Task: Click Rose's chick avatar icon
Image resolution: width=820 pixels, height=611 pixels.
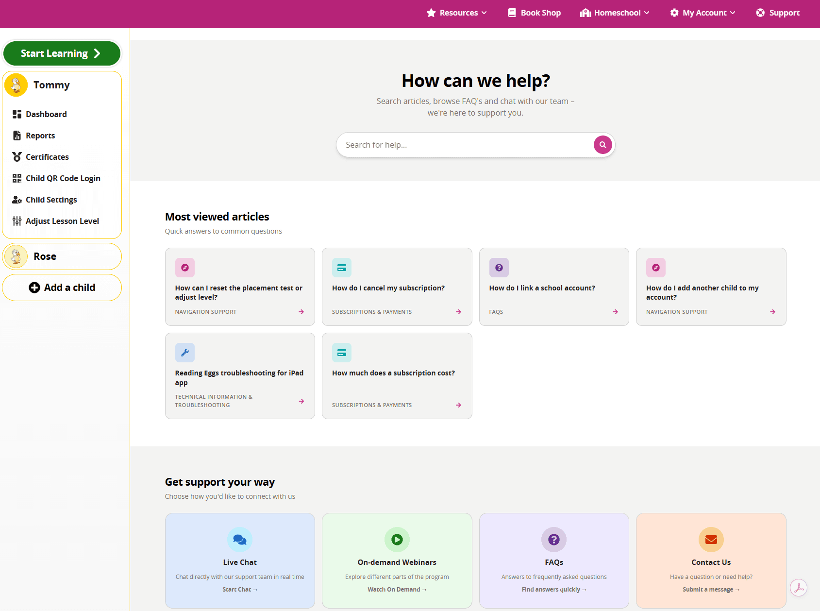Action: 16,256
